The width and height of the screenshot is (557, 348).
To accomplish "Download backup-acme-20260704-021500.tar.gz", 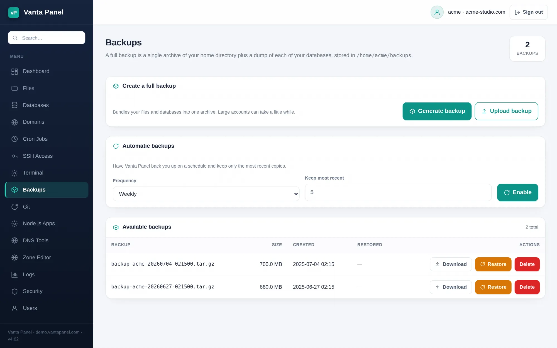I will tap(451, 264).
